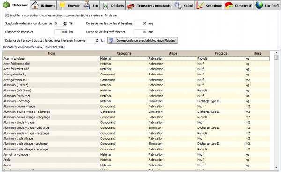This screenshot has width=281, height=172.
Task: Switch to the Bâtiment tab
Action: (x=43, y=5)
